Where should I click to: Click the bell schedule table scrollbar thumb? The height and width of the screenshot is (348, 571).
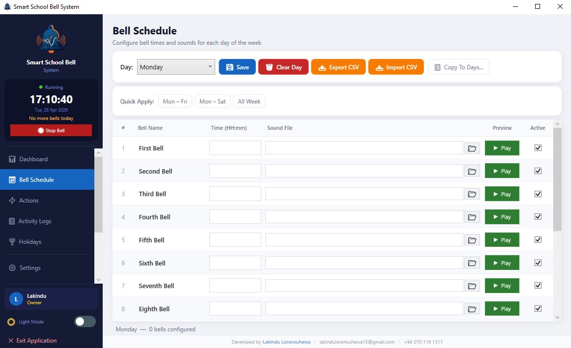click(x=557, y=179)
